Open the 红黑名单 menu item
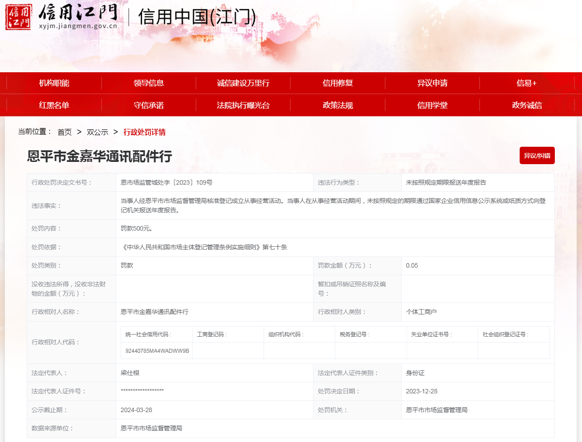 (54, 105)
